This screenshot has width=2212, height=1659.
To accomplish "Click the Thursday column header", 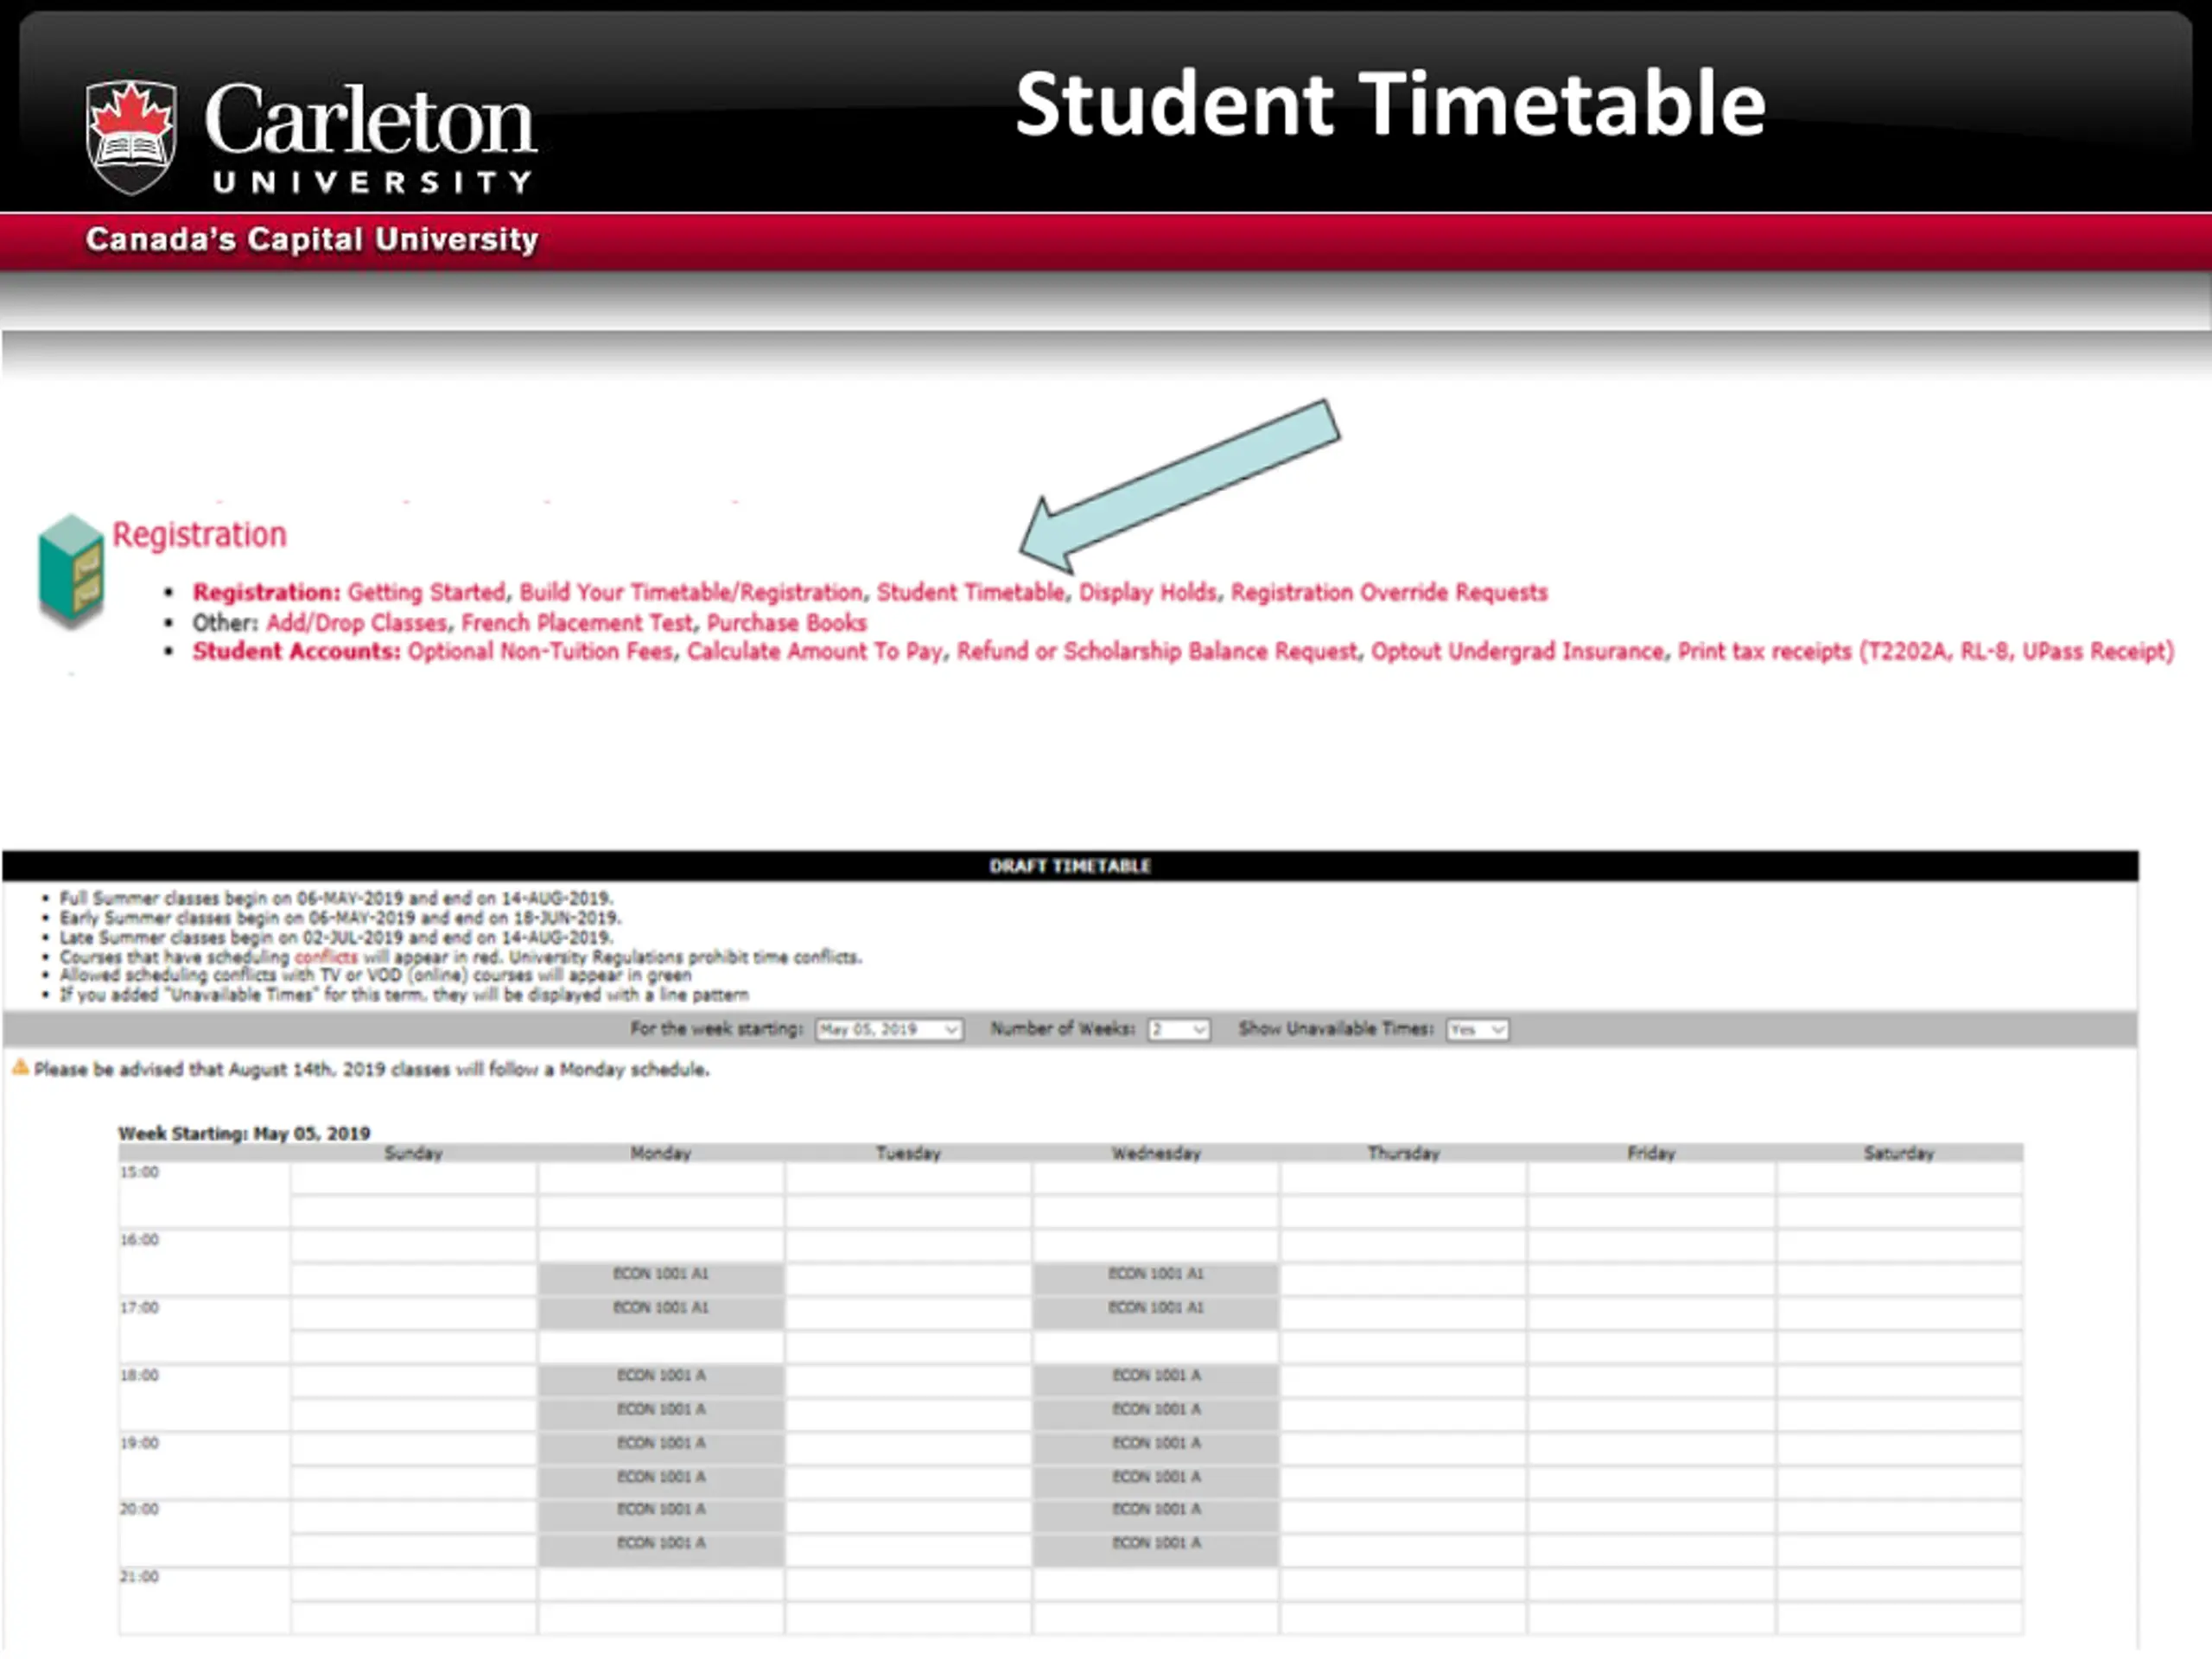I will [x=1403, y=1153].
